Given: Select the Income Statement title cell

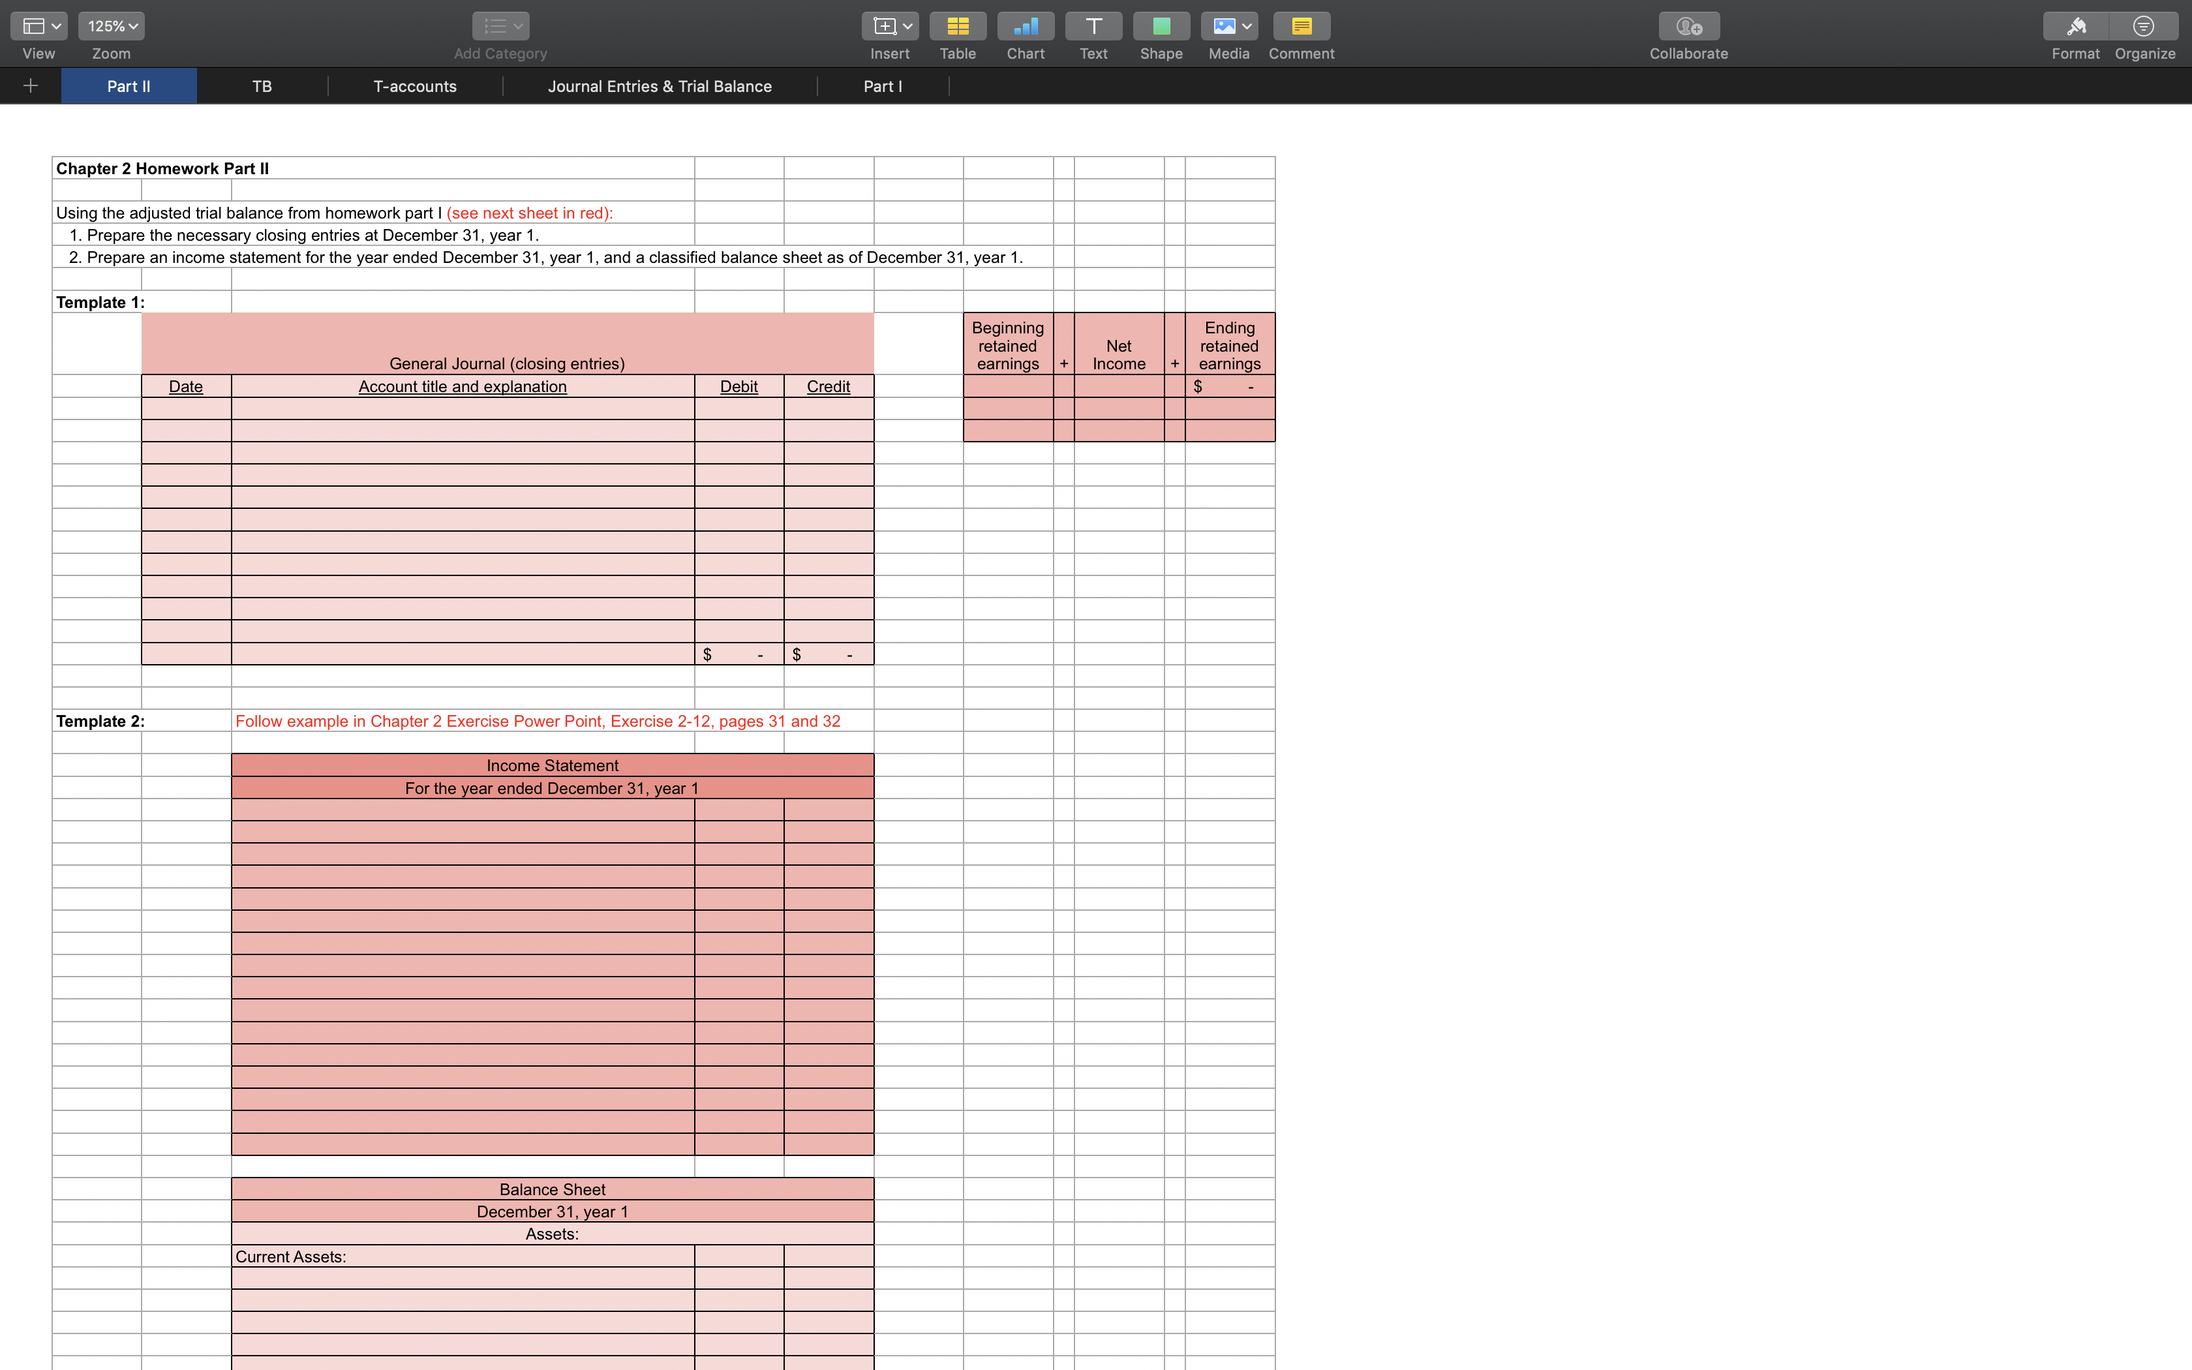Looking at the screenshot, I should tap(552, 765).
